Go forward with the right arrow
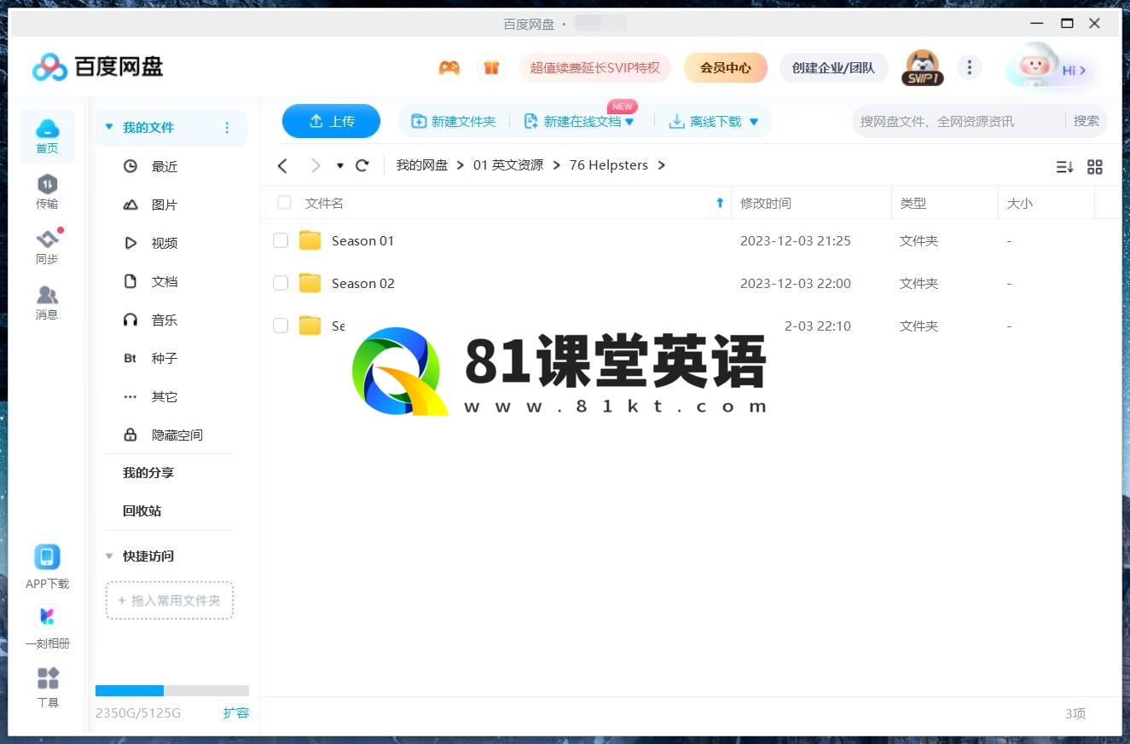This screenshot has width=1130, height=744. pyautogui.click(x=316, y=165)
